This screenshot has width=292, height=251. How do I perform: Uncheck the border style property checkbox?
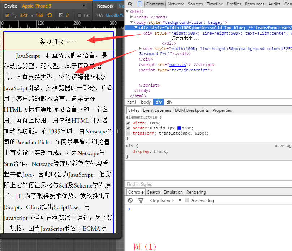pos(128,128)
